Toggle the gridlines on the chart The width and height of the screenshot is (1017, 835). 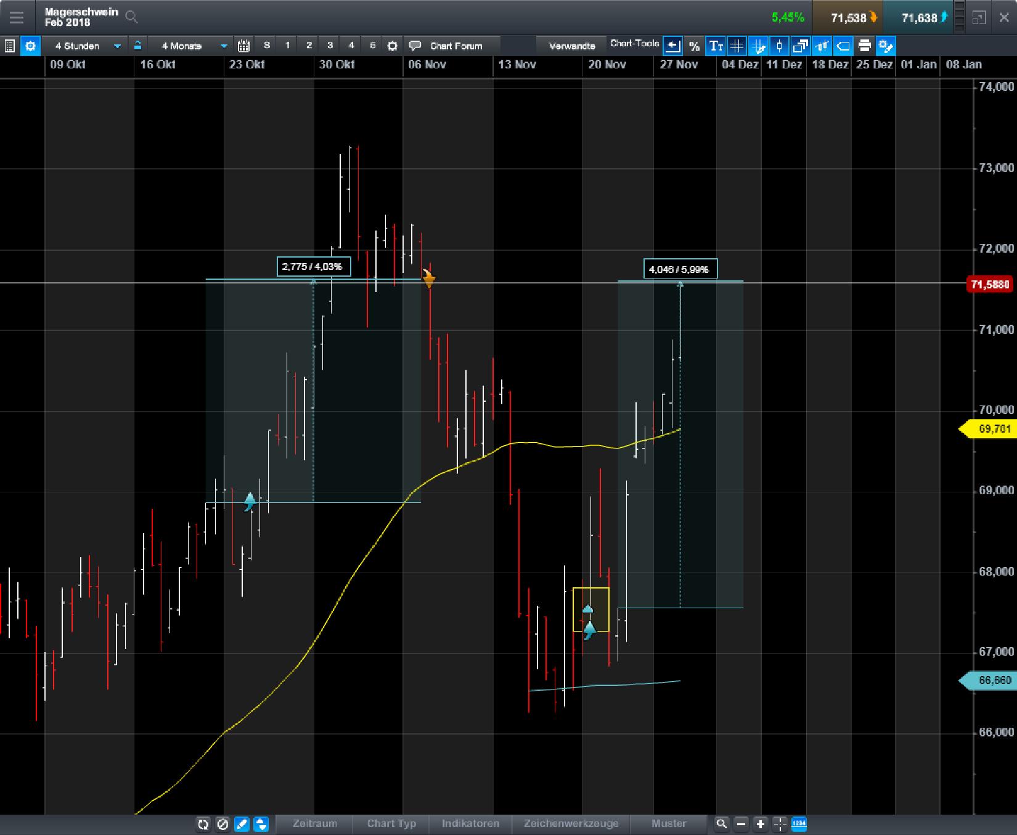[737, 45]
